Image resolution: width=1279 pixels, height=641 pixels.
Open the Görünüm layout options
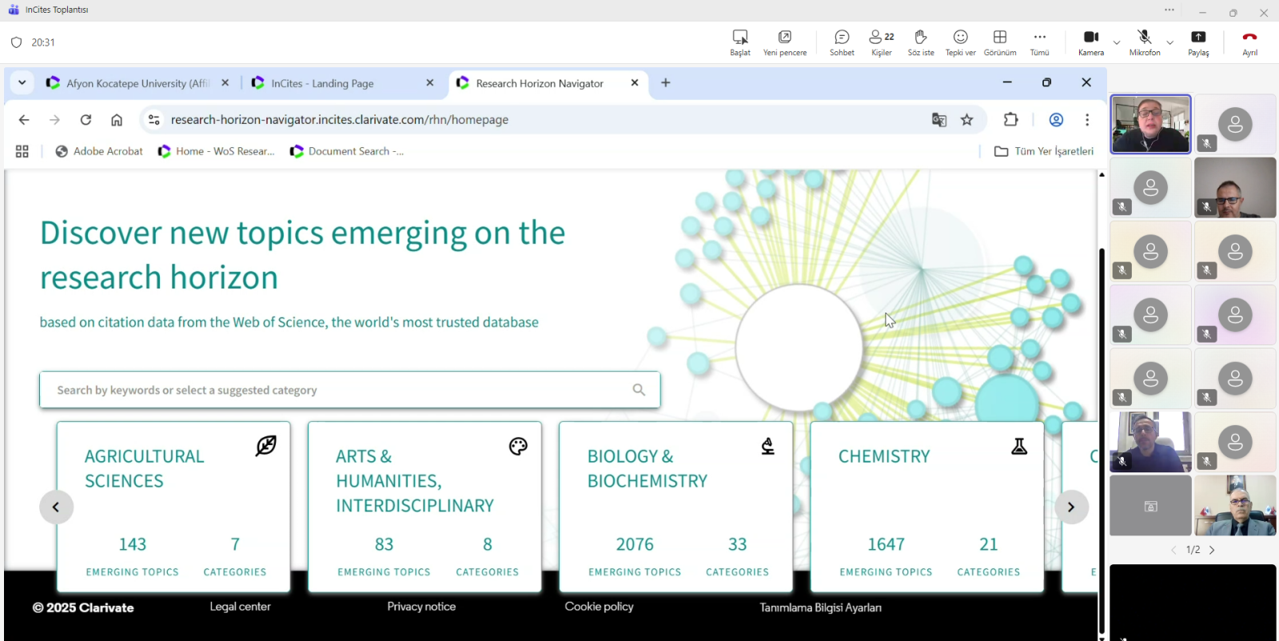pyautogui.click(x=999, y=42)
